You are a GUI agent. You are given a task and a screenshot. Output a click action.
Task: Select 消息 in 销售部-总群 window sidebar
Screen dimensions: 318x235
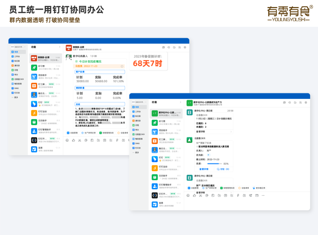tap(18, 52)
